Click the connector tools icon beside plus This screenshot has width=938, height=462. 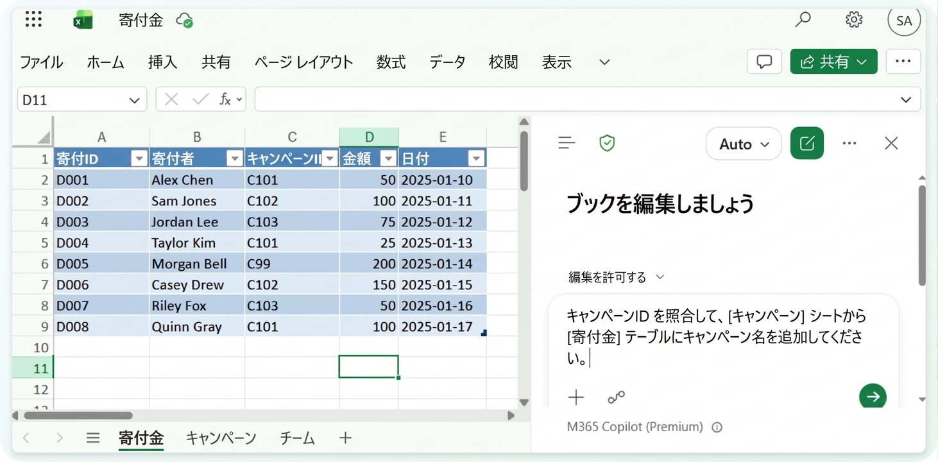(616, 397)
